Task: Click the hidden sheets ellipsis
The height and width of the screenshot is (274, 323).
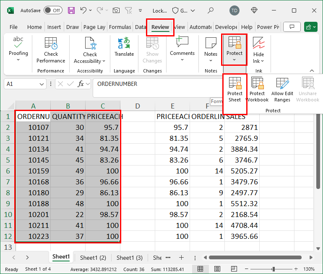Action: [x=168, y=258]
